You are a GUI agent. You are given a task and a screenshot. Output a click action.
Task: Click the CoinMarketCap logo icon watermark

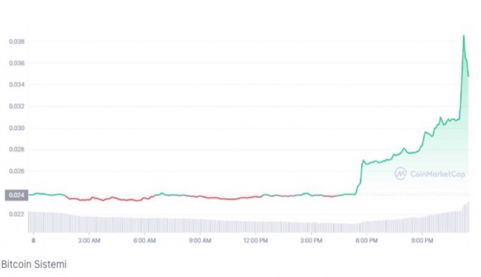pyautogui.click(x=401, y=173)
